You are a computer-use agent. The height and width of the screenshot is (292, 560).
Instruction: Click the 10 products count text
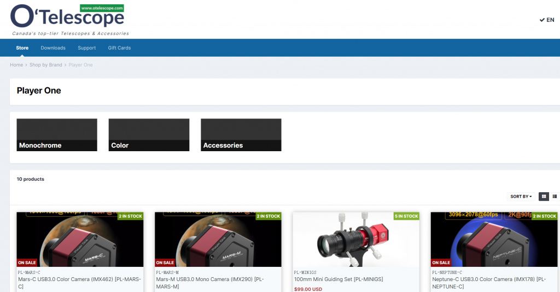point(31,179)
